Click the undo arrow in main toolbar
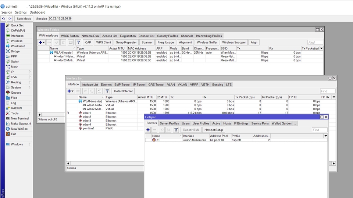 pos(3,19)
